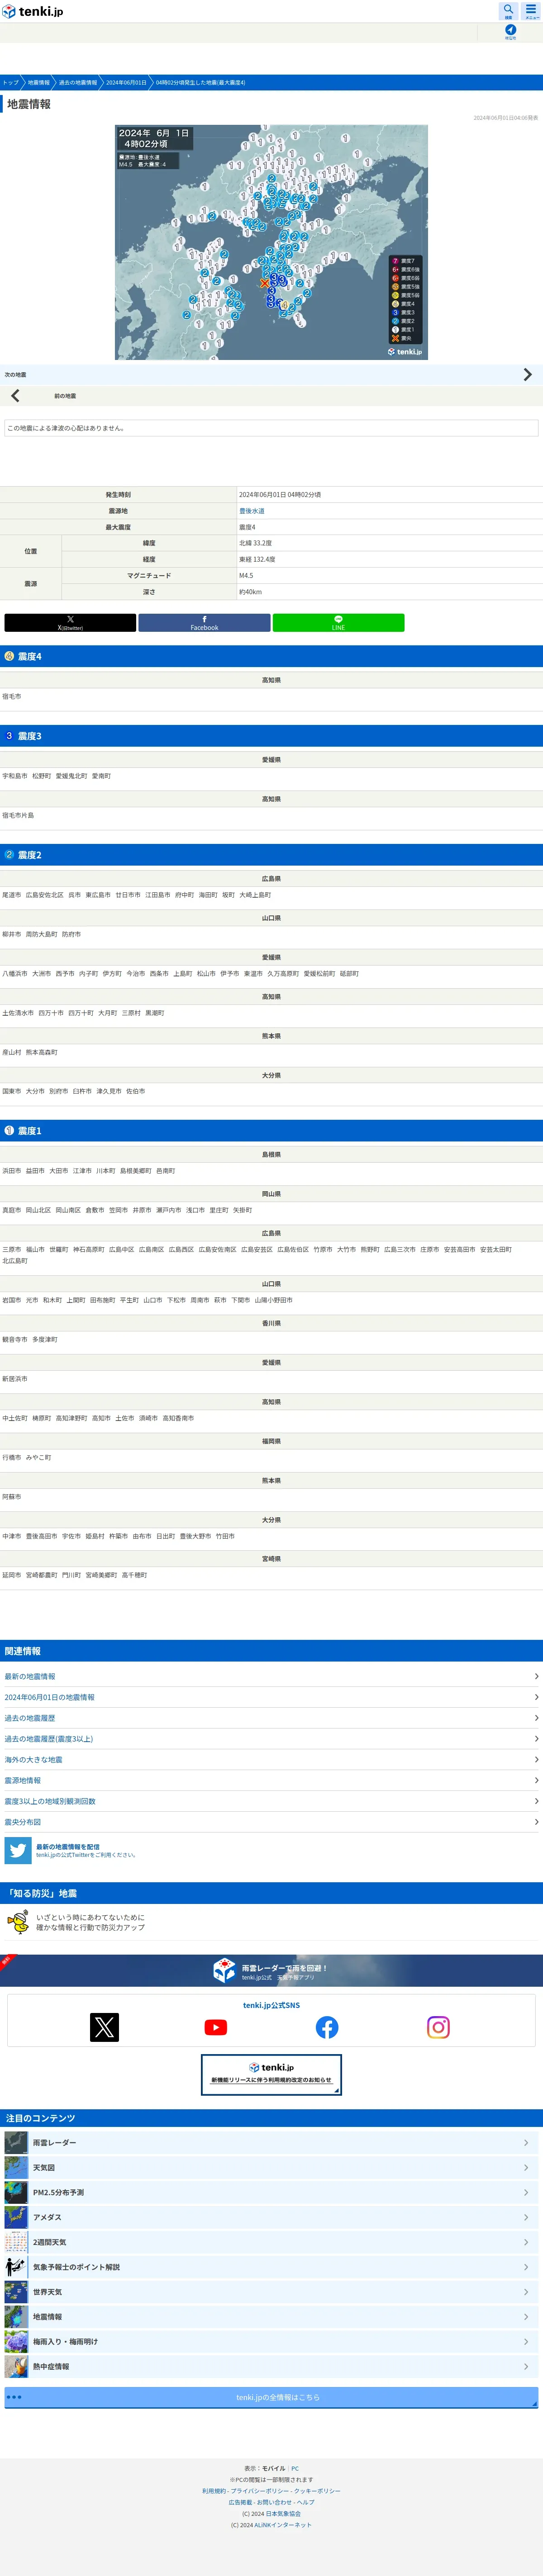
Task: Click the 豊後水道 epicenter link
Action: (252, 511)
